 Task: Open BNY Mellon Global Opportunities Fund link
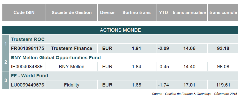coord(56,58)
